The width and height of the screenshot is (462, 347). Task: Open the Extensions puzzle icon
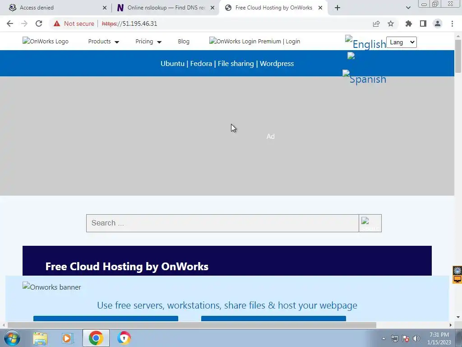409,23
